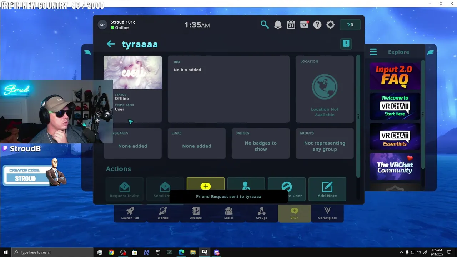Screen dimensions: 457x257
Task: Click the tyraaaa username heading
Action: [x=140, y=44]
